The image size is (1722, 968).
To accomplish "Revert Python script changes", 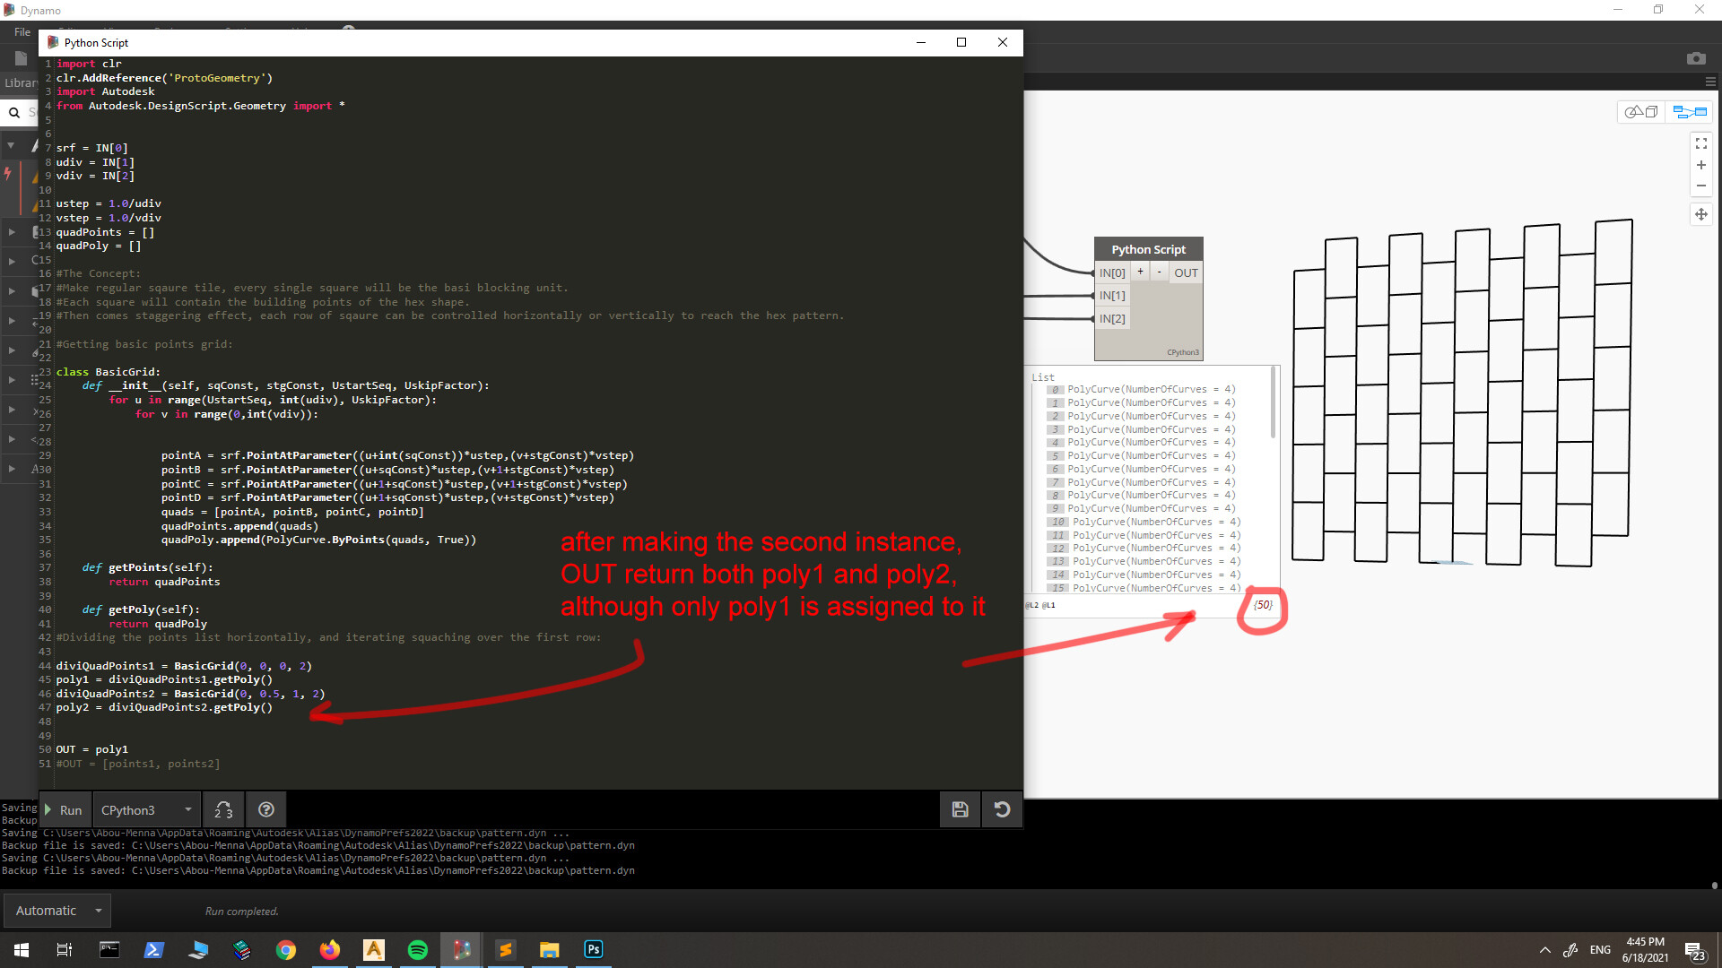I will click(x=1002, y=809).
